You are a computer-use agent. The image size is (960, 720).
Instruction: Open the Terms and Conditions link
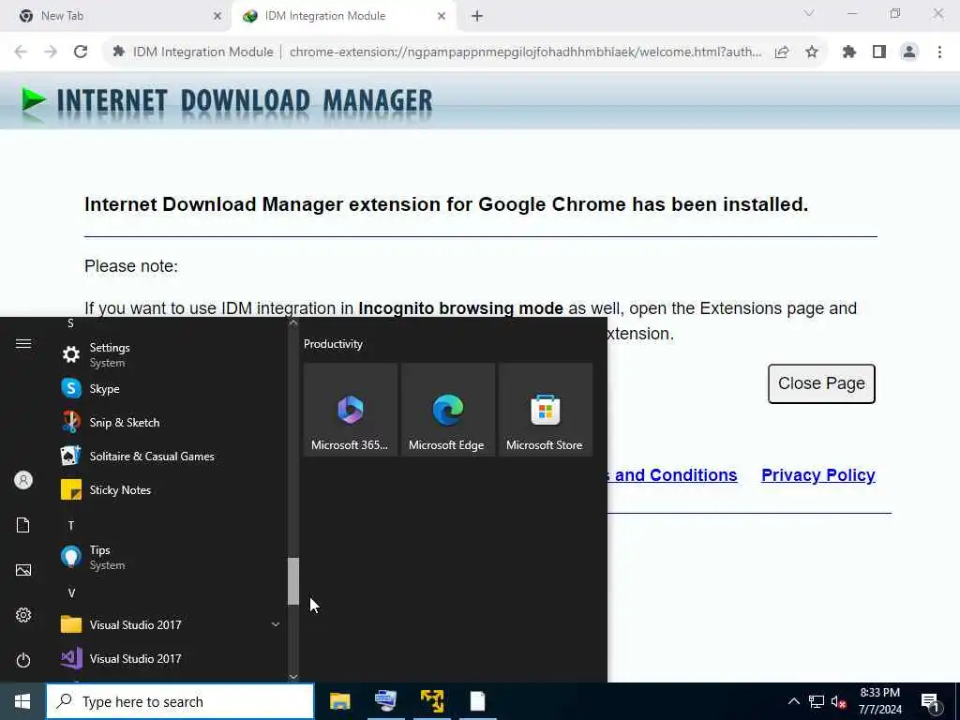click(x=673, y=475)
